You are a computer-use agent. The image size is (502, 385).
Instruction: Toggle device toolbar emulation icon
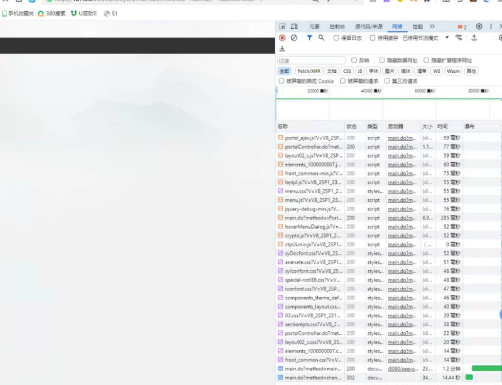tap(294, 26)
